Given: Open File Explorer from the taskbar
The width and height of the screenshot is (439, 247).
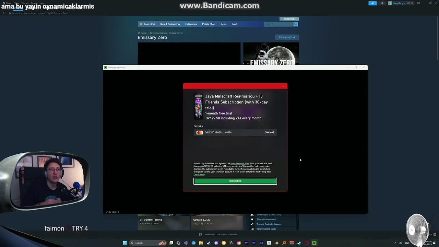Looking at the screenshot, I should (x=201, y=243).
